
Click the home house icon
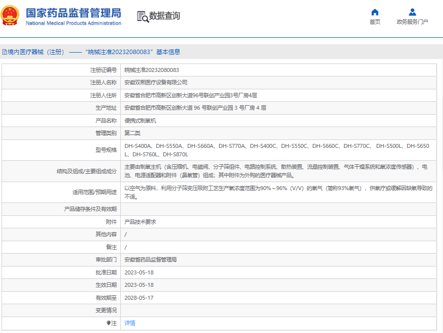pos(375,12)
